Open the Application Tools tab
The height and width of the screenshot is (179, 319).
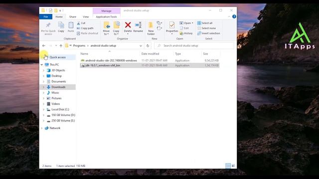[106, 17]
